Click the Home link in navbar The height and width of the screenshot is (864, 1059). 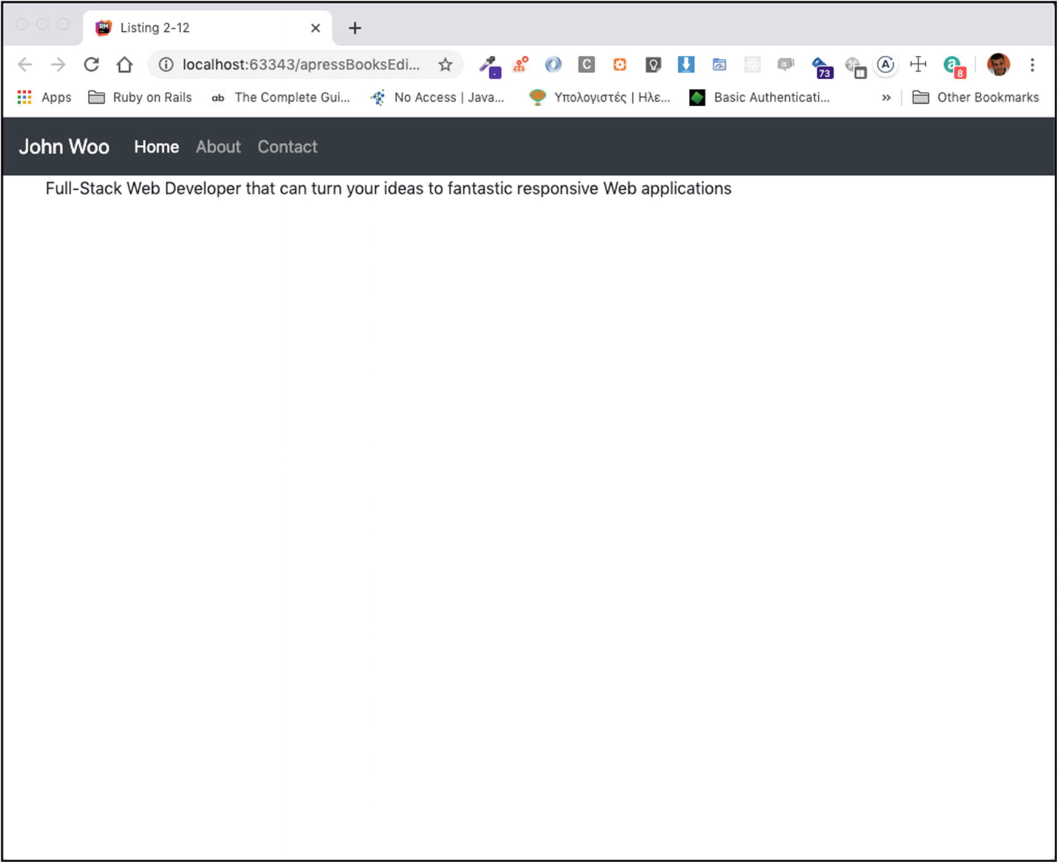coord(157,147)
